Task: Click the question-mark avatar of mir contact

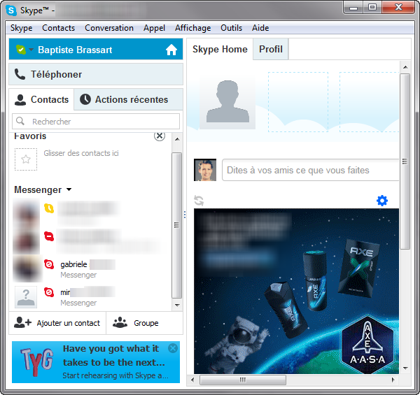Action: tap(26, 297)
